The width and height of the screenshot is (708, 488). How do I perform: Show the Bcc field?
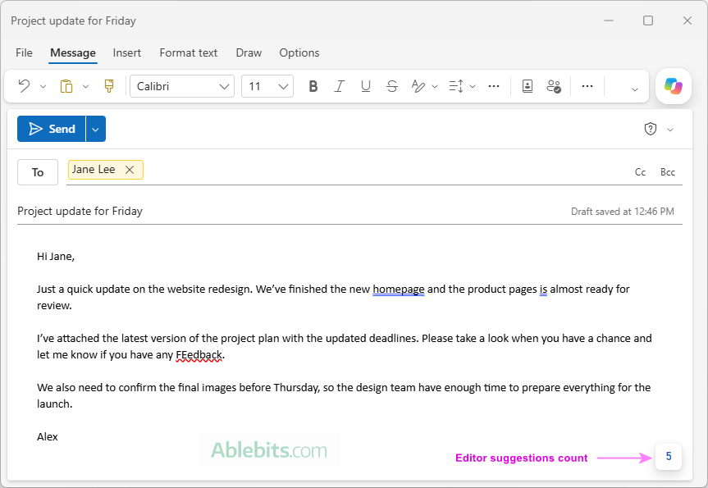[667, 172]
